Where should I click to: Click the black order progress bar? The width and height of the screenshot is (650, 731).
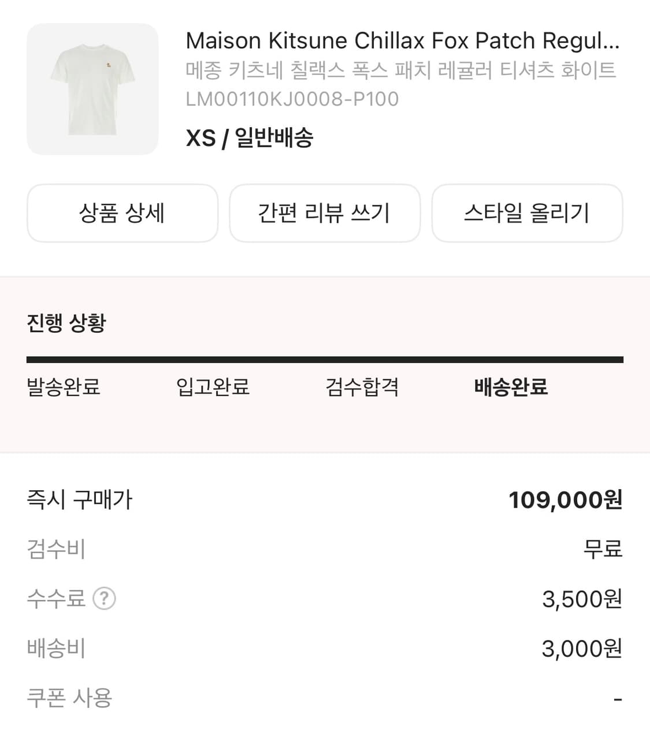coord(325,360)
